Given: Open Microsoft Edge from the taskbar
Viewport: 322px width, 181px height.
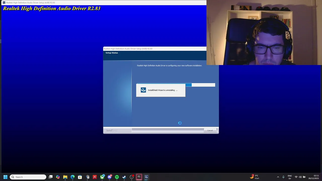Looking at the screenshot, I should pyautogui.click(x=72, y=177).
